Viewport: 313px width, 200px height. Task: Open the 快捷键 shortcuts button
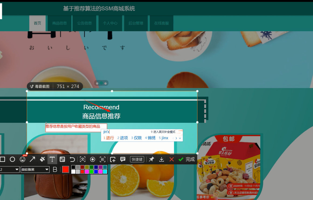[x=137, y=159]
